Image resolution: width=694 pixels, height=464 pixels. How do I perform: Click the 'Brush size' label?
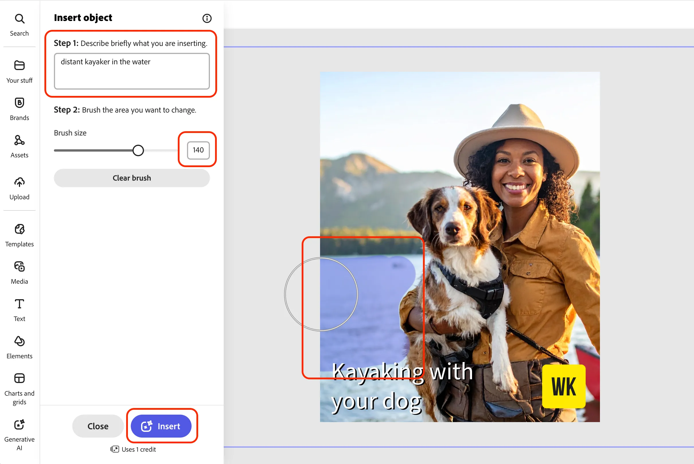tap(70, 133)
